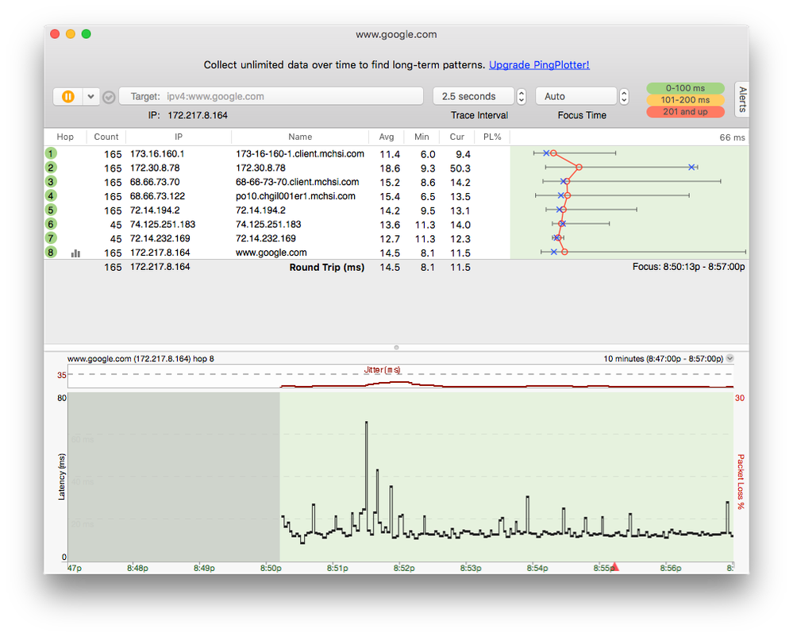
Task: Open the Trace Interval 2.5 seconds combo box
Action: [473, 96]
